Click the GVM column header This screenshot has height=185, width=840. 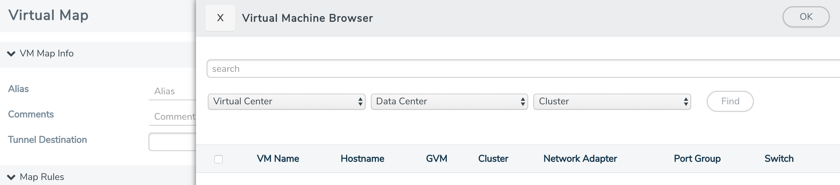pos(436,159)
